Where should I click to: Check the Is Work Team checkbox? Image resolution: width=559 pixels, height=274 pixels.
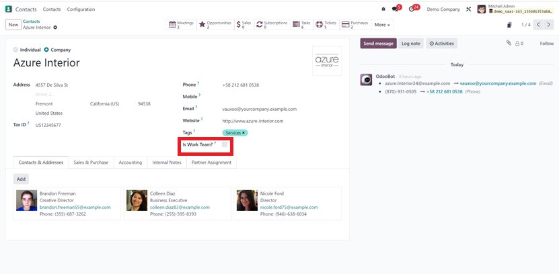tap(225, 144)
